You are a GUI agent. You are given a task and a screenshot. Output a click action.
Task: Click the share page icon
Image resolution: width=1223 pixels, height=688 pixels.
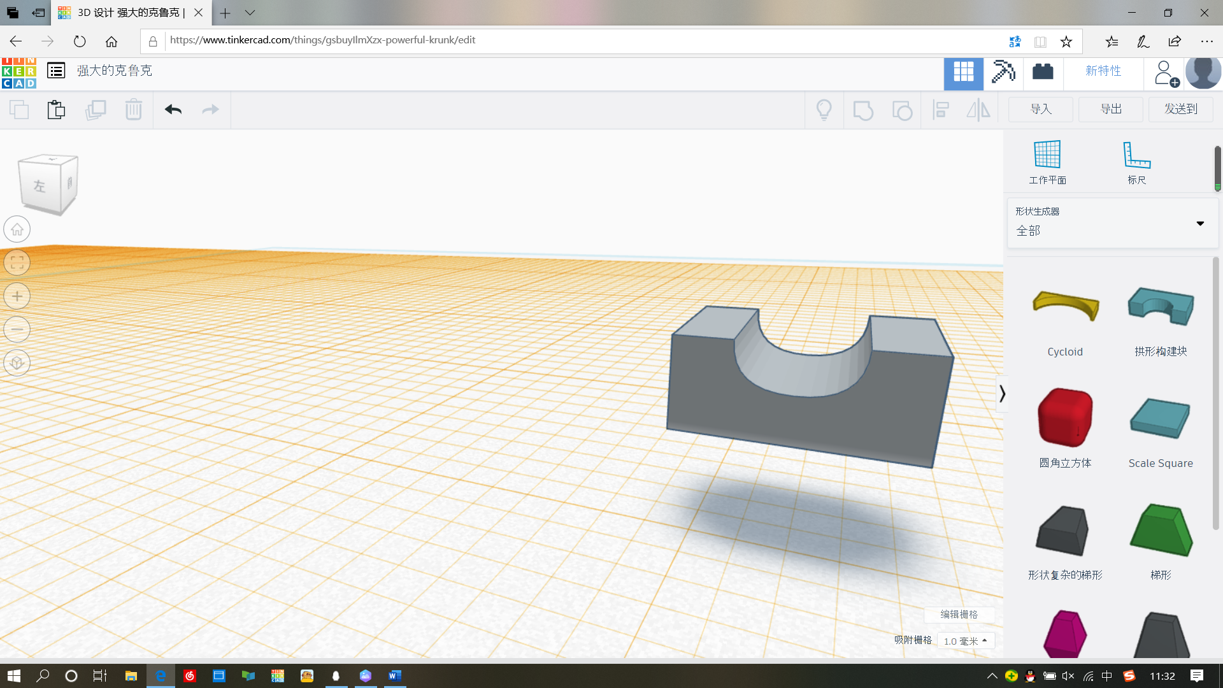pyautogui.click(x=1175, y=41)
